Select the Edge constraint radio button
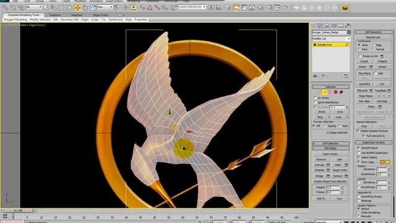 pos(374,45)
